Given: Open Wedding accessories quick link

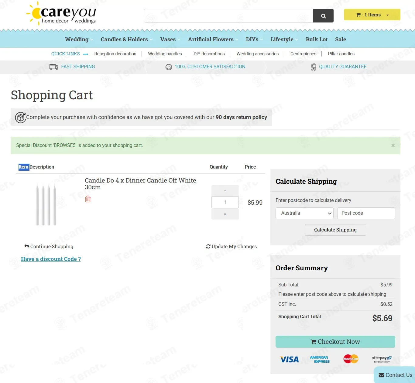Looking at the screenshot, I should point(258,54).
